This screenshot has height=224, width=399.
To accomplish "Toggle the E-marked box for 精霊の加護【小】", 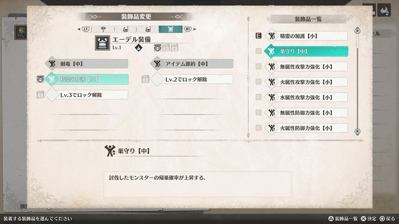I will (x=259, y=36).
